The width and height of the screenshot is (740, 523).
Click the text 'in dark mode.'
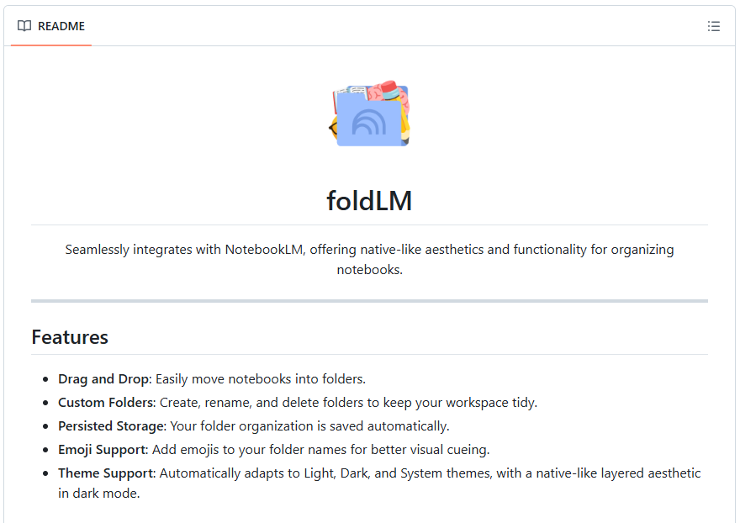[x=99, y=494]
